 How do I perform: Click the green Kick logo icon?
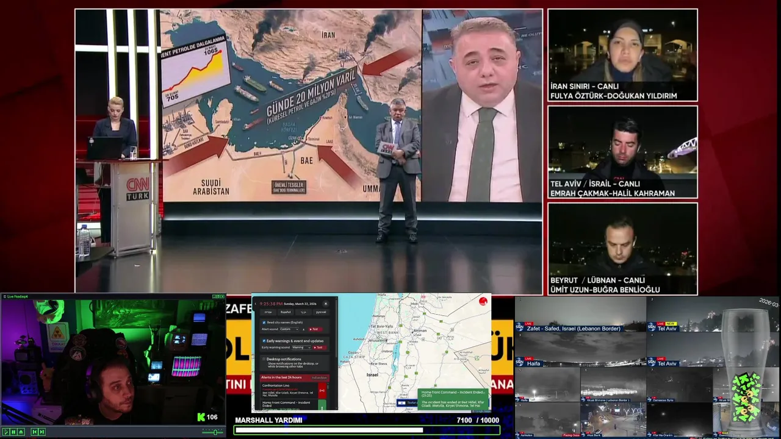click(201, 417)
